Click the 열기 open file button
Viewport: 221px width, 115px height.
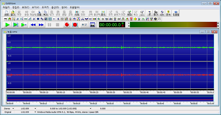coord(13,13)
